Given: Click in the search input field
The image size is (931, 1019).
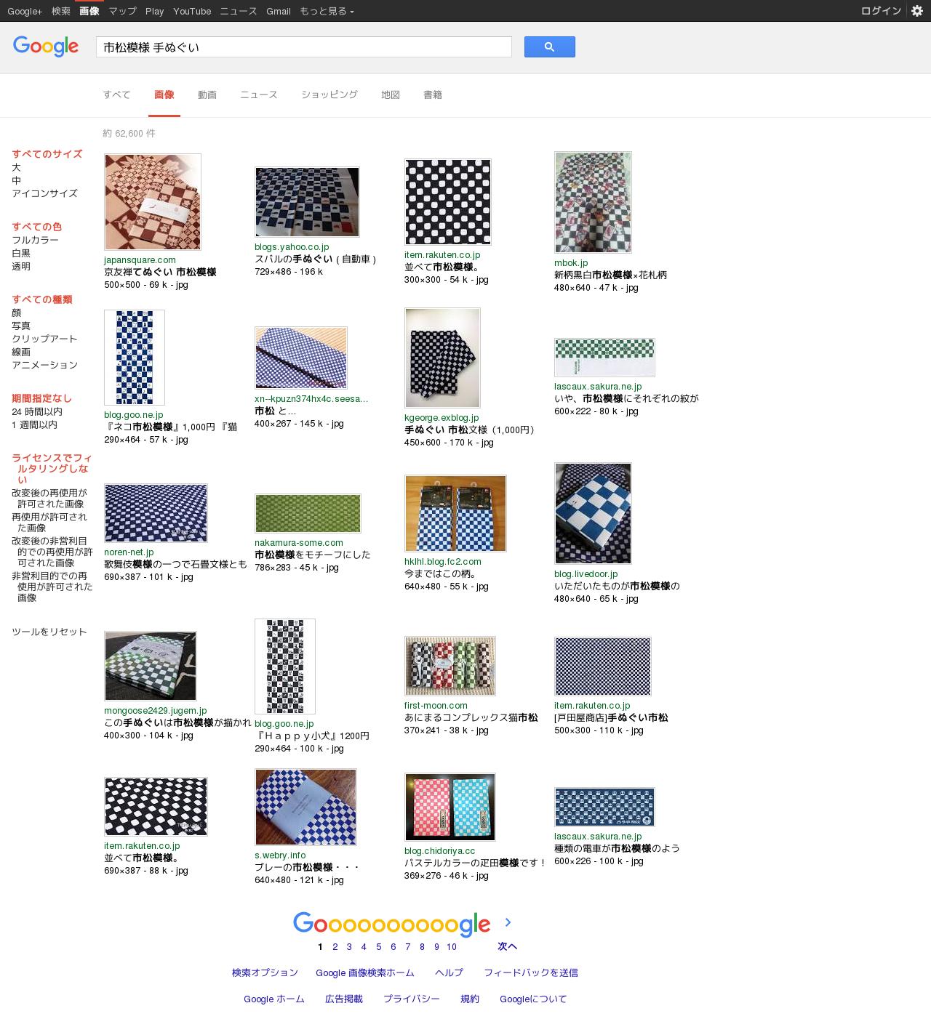Looking at the screenshot, I should 304,47.
